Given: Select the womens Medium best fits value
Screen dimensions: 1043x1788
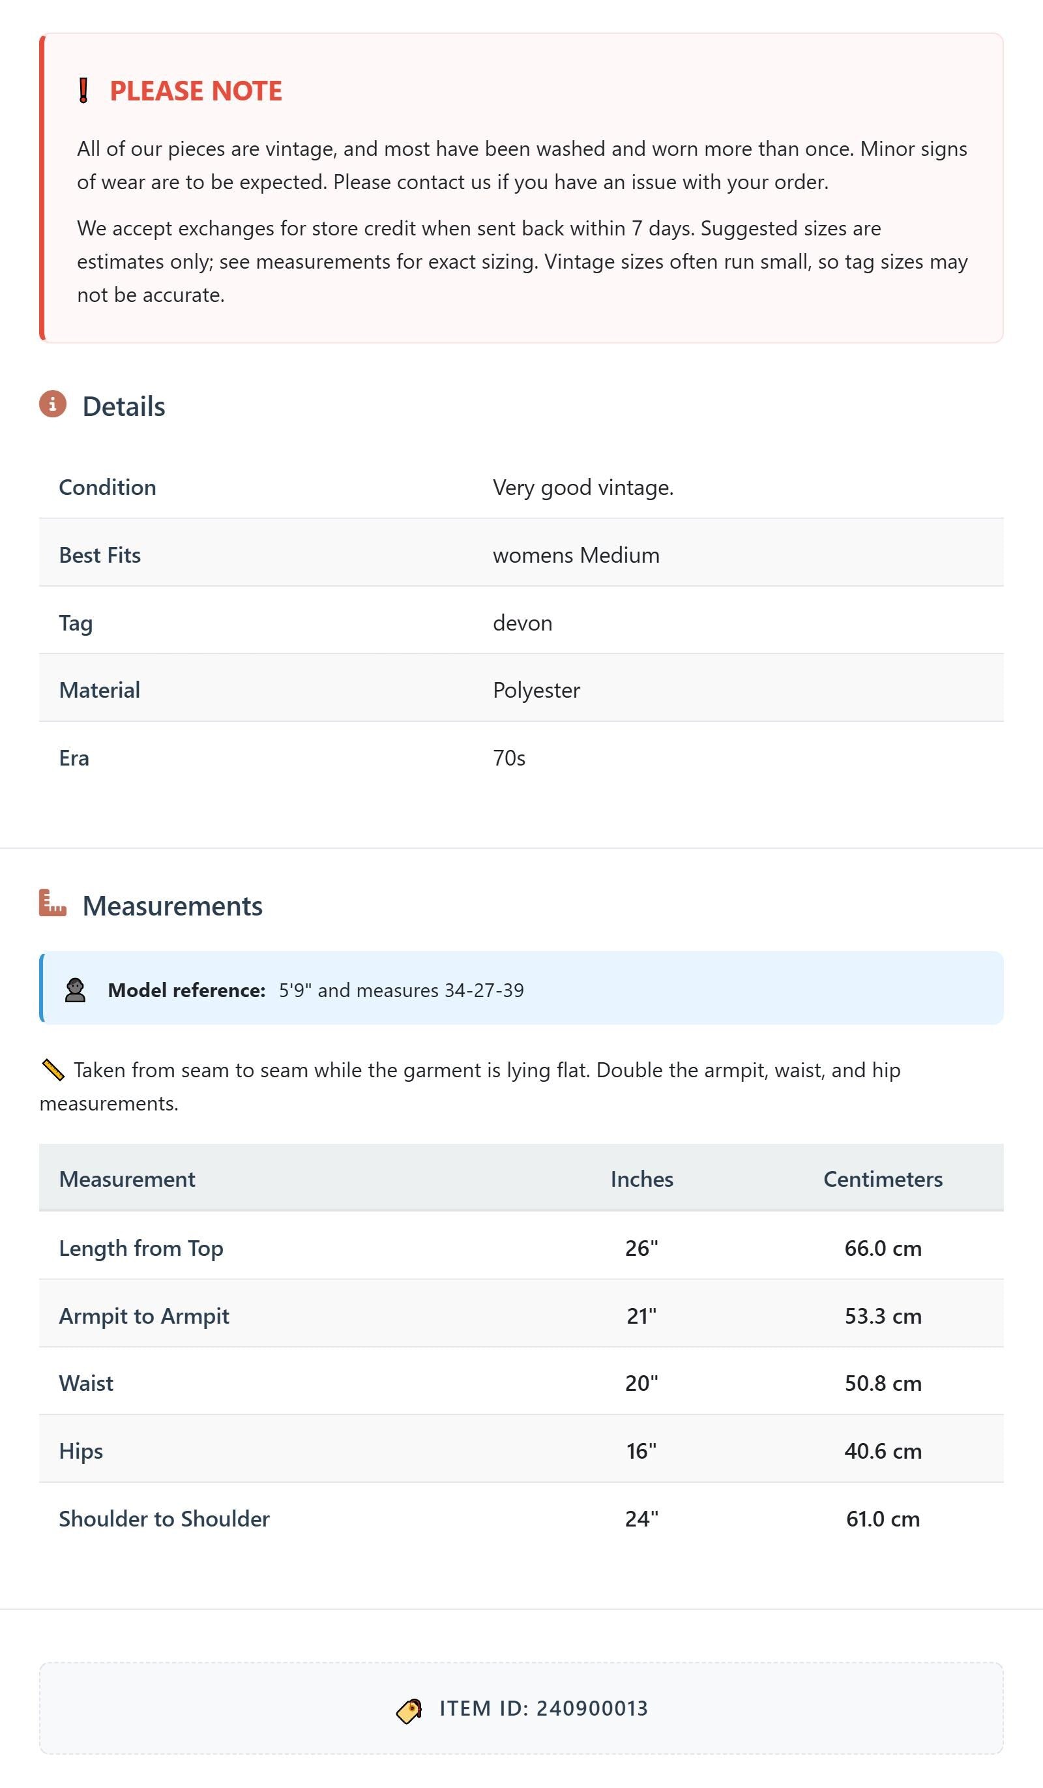Looking at the screenshot, I should pos(576,555).
